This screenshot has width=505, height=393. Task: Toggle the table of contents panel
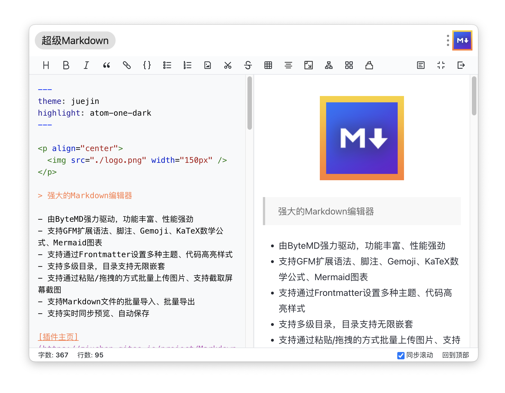pyautogui.click(x=421, y=65)
